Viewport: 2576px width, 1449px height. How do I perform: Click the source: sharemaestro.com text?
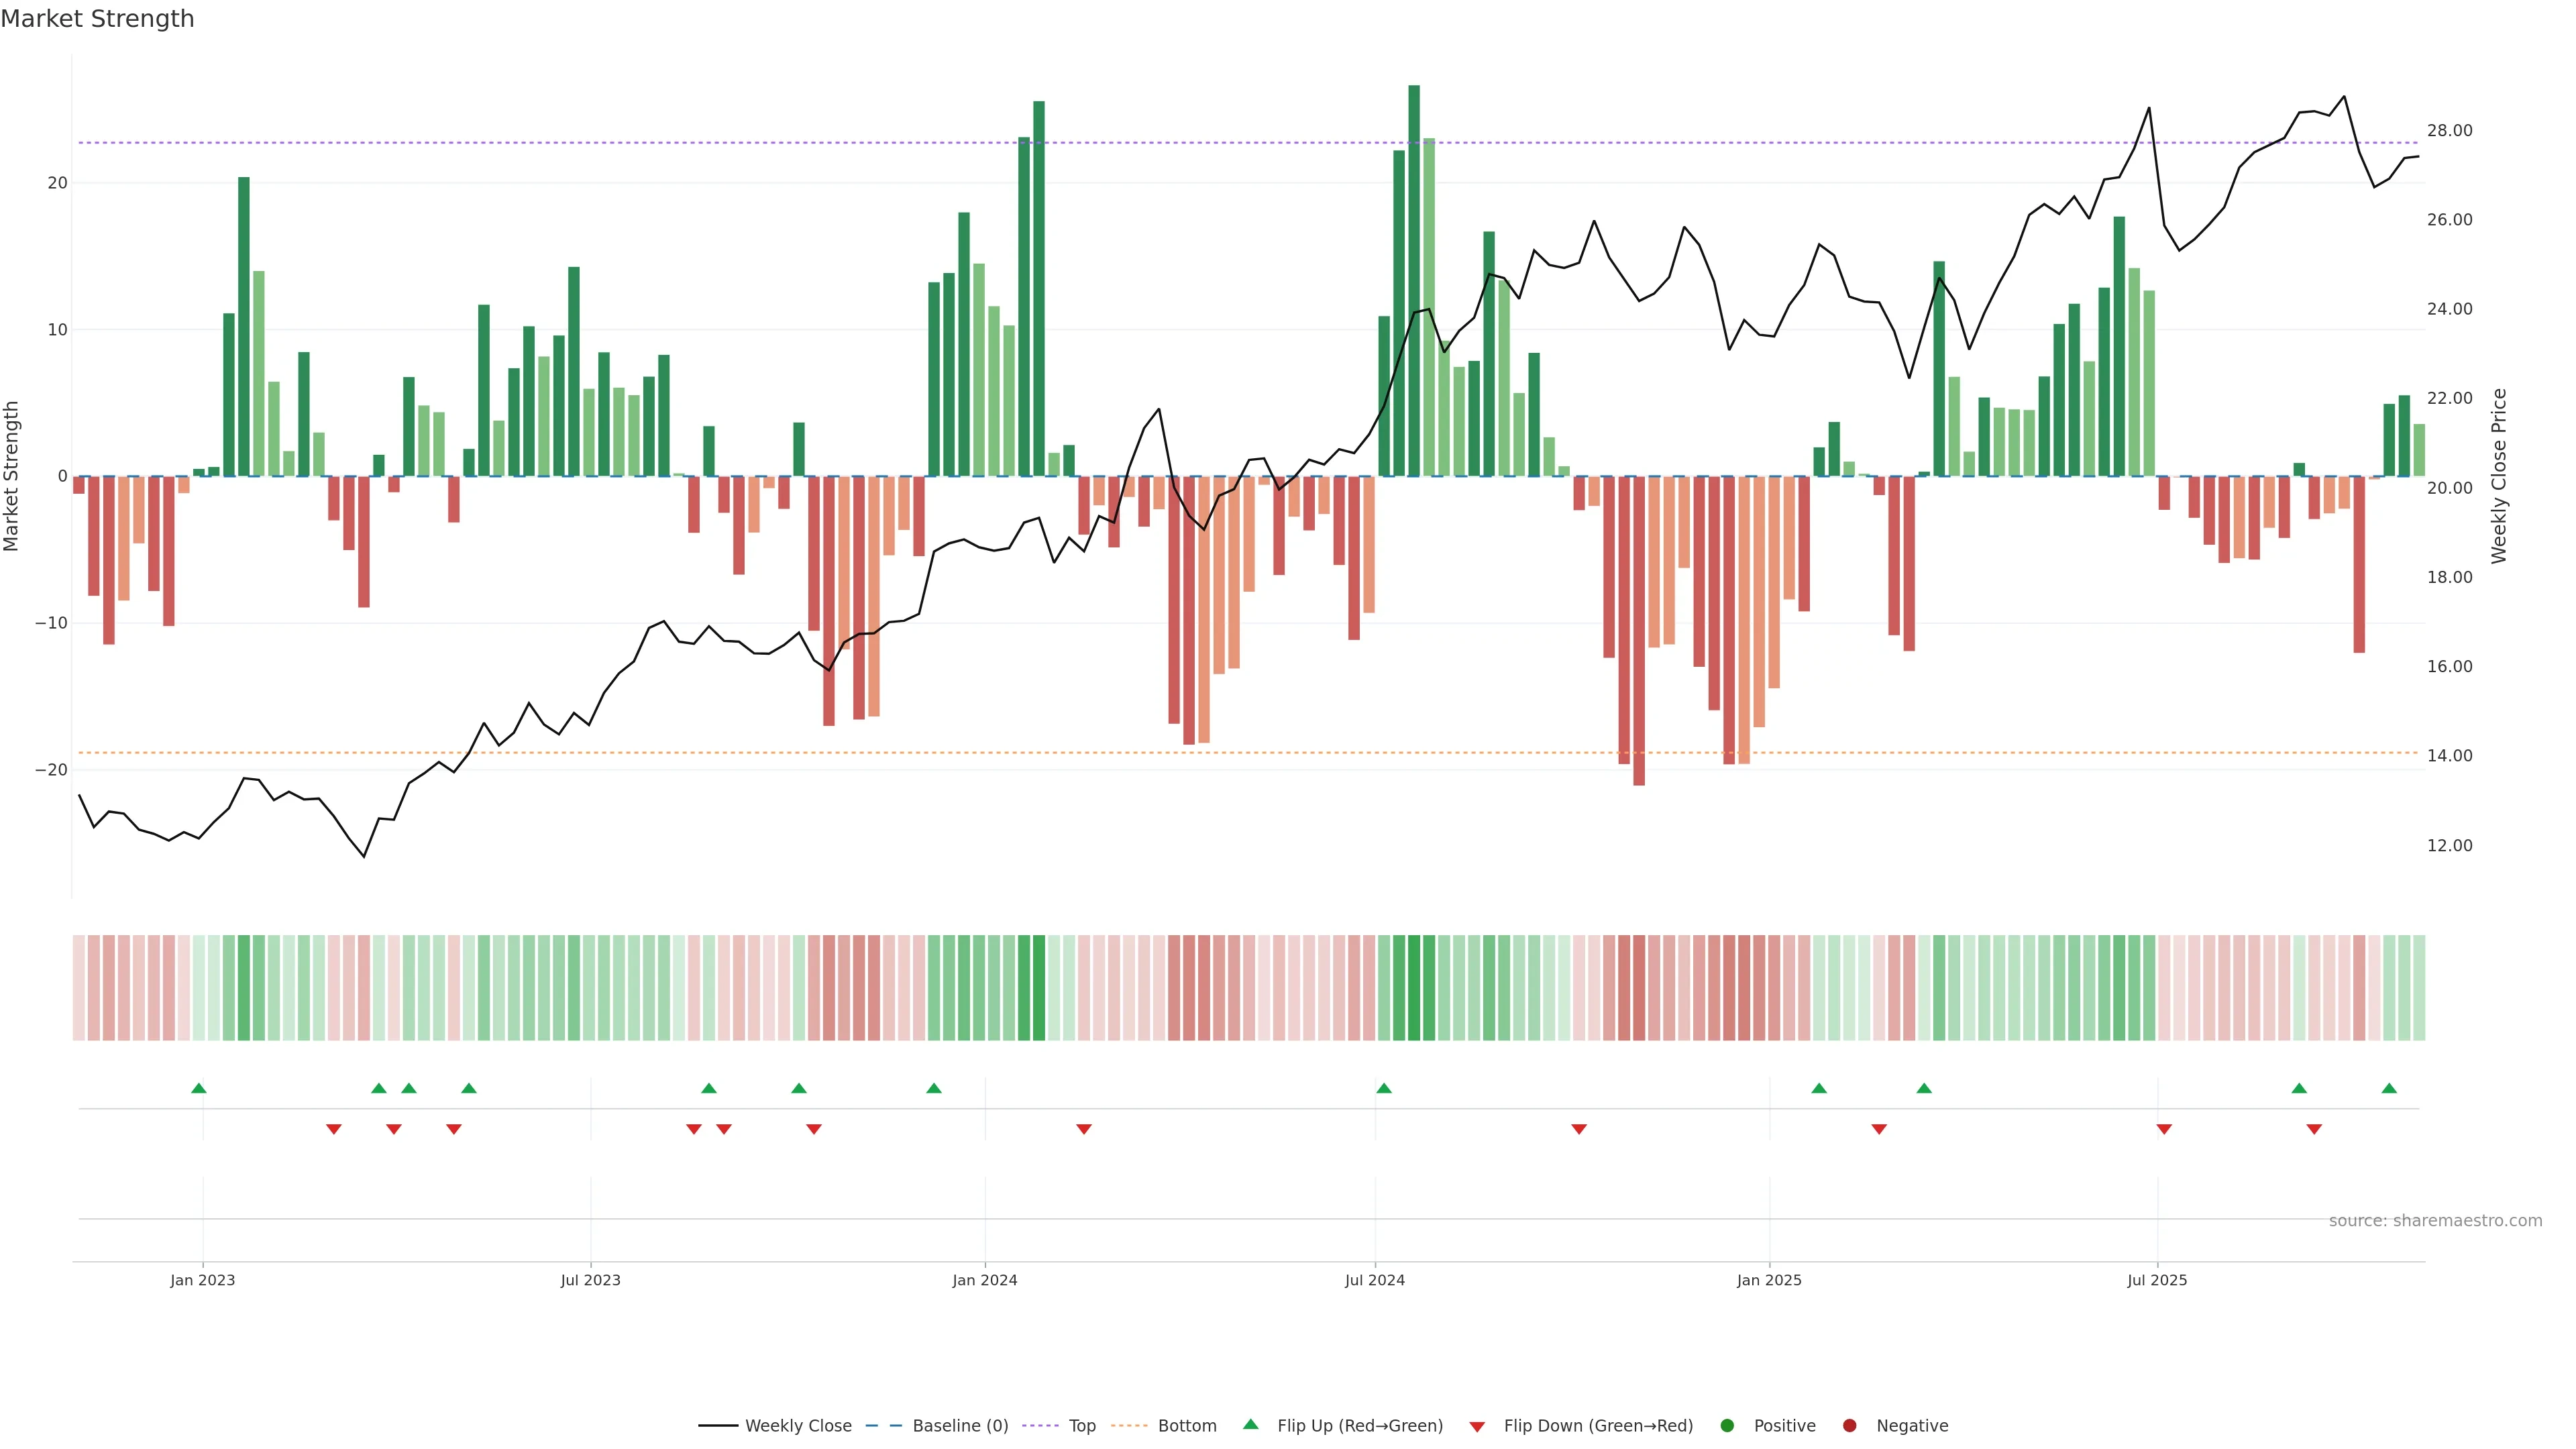pos(2435,1221)
